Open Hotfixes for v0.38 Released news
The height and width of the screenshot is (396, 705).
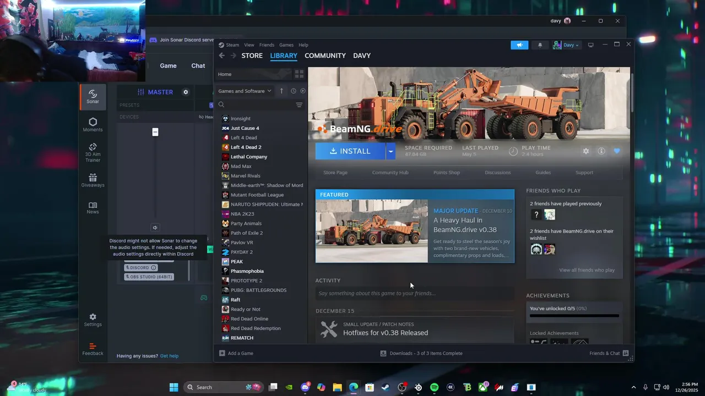click(386, 333)
